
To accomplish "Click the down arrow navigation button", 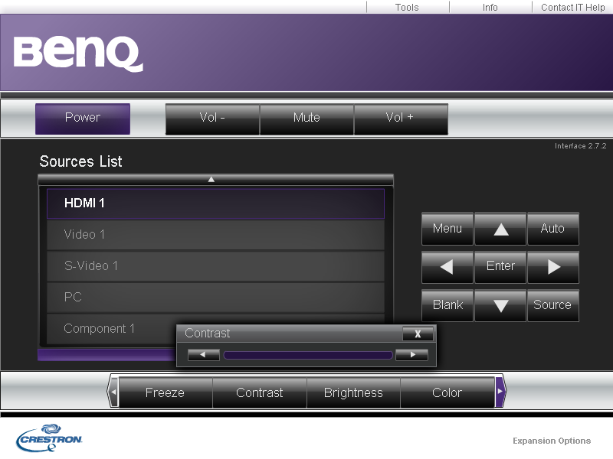I will click(500, 305).
